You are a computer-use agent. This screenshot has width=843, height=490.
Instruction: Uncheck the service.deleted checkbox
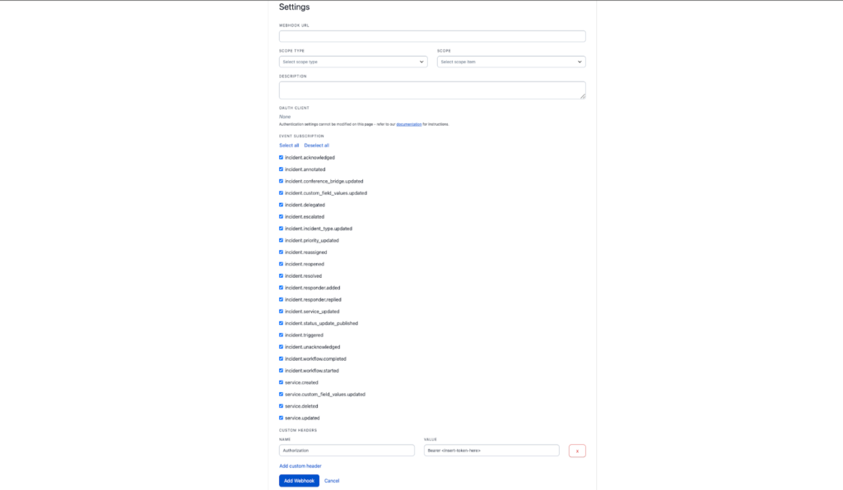282,406
